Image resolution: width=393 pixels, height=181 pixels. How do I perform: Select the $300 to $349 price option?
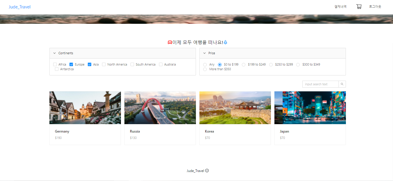[298, 65]
